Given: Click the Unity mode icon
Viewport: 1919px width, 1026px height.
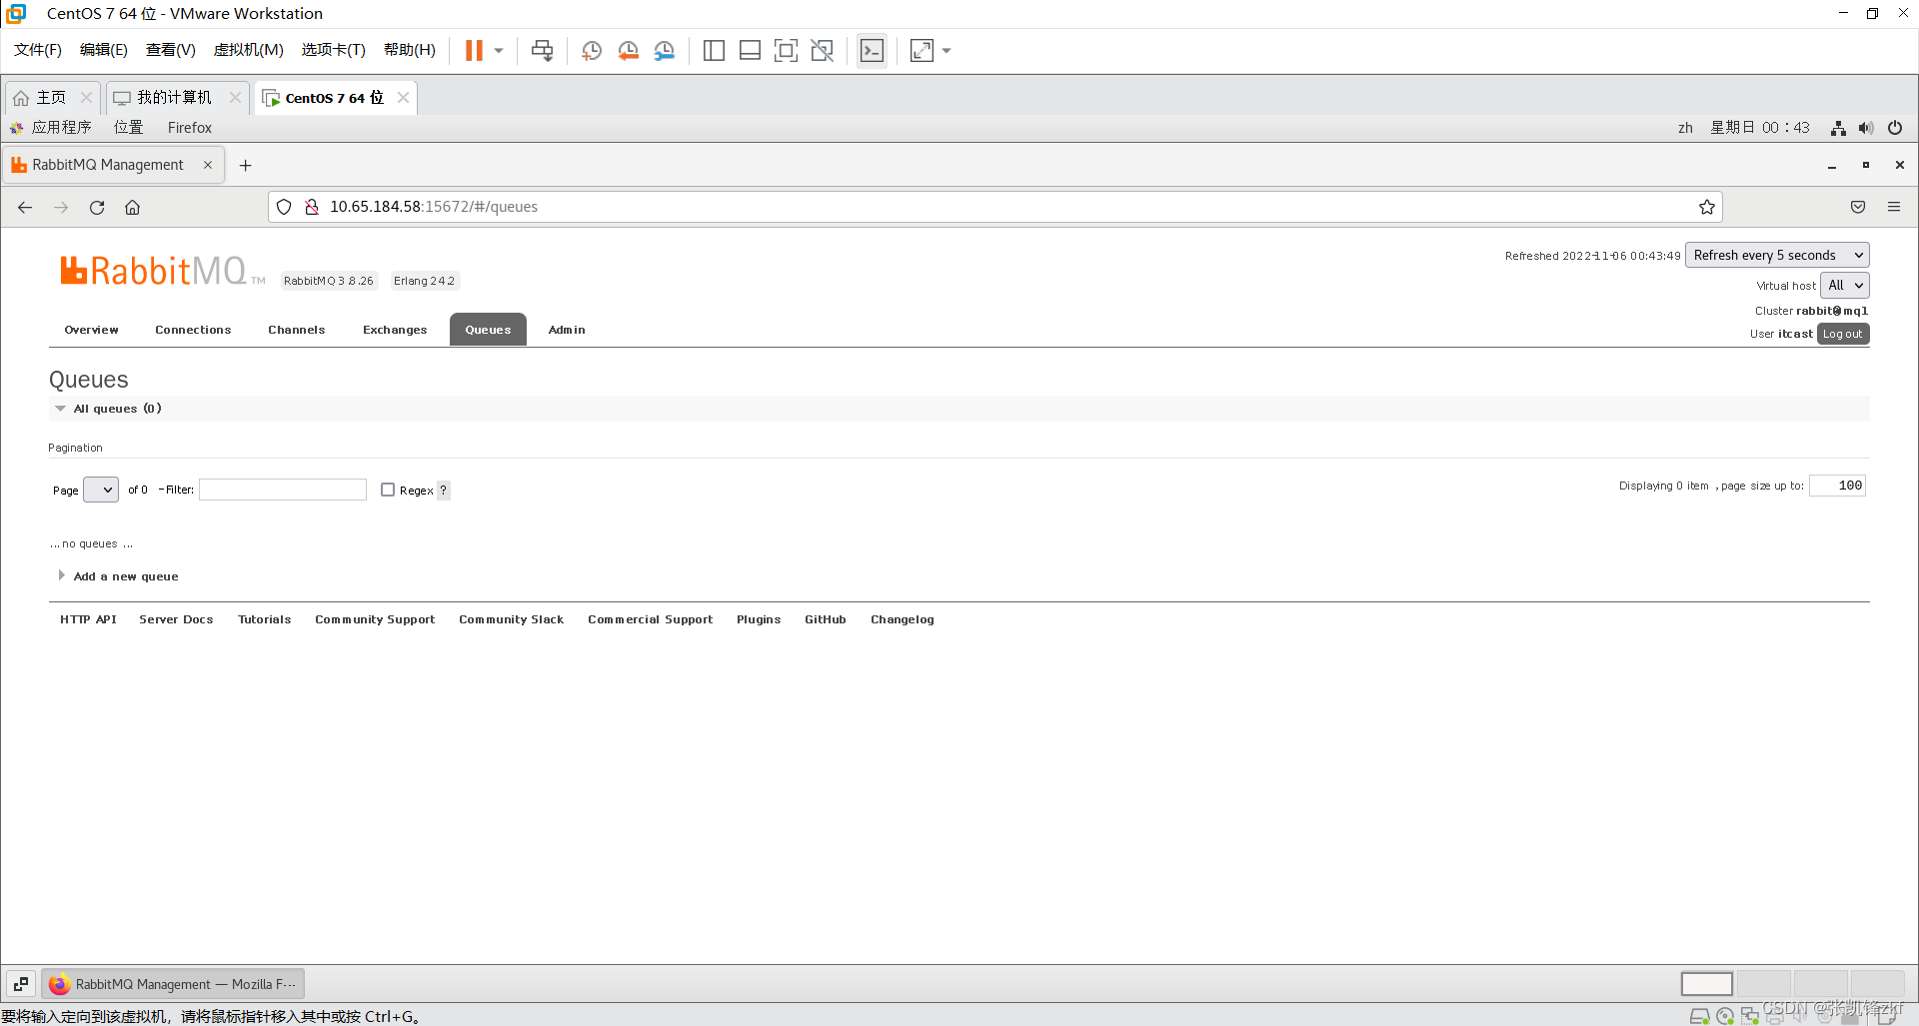Looking at the screenshot, I should pos(823,50).
